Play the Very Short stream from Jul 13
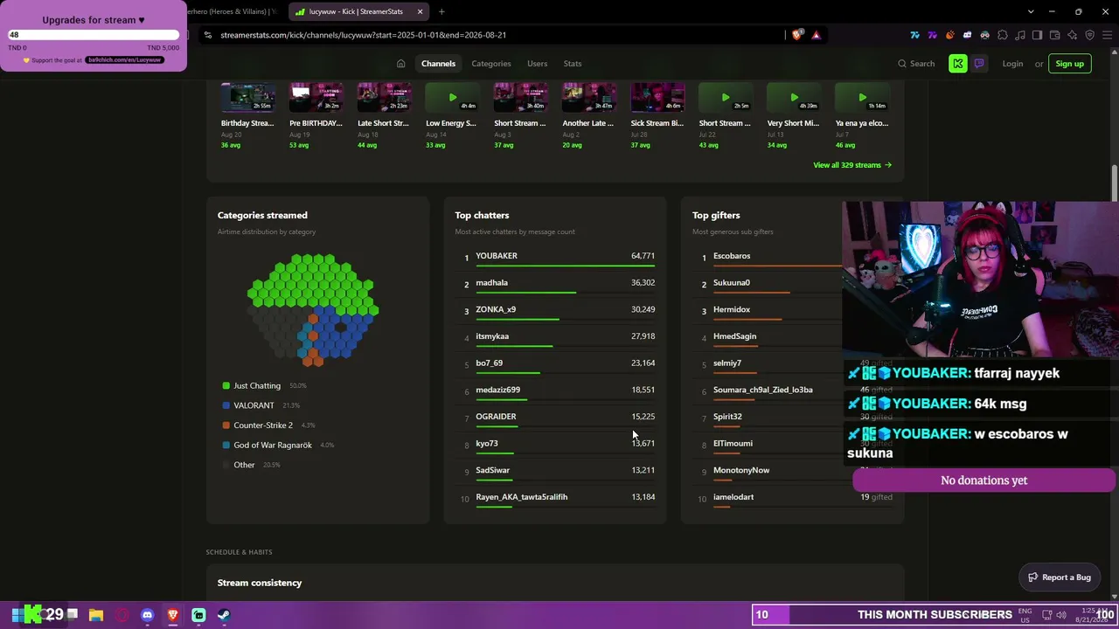The height and width of the screenshot is (629, 1119). pyautogui.click(x=794, y=97)
